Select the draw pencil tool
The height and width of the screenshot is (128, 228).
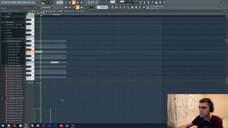(41, 11)
